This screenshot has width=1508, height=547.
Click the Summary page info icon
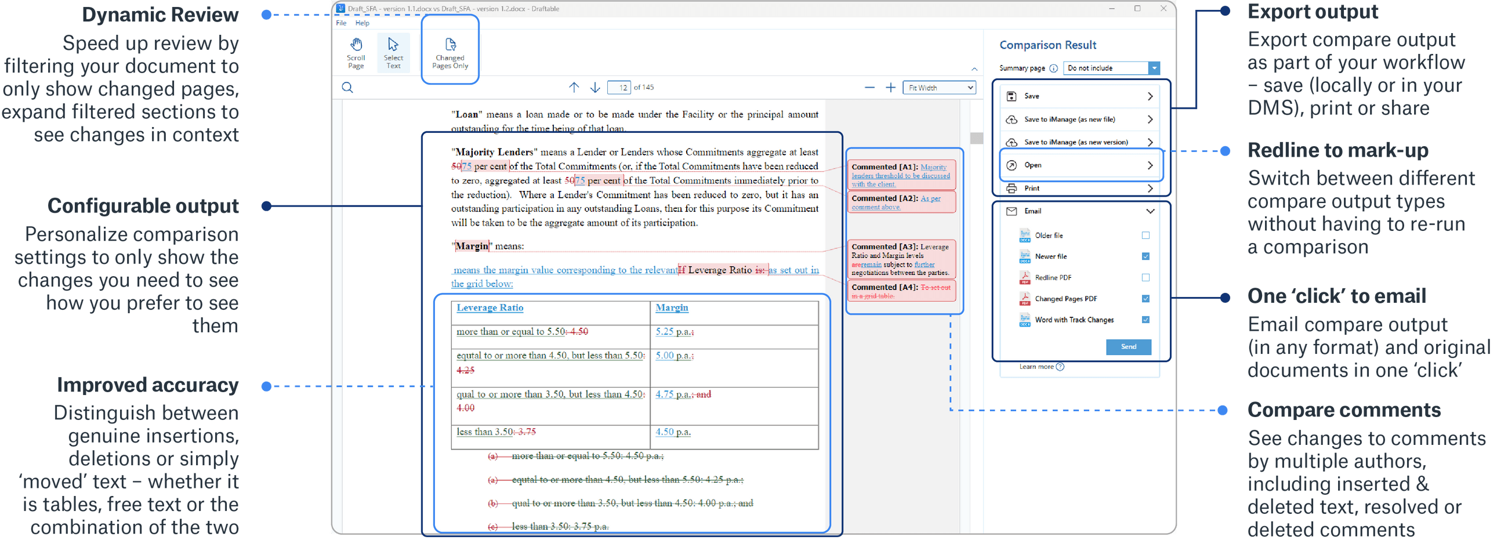coord(1054,68)
